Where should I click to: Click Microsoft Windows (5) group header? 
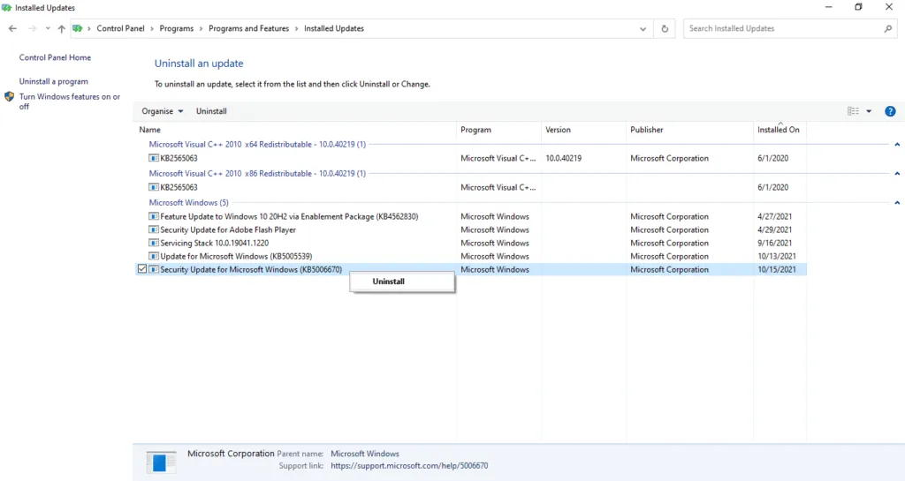point(189,203)
